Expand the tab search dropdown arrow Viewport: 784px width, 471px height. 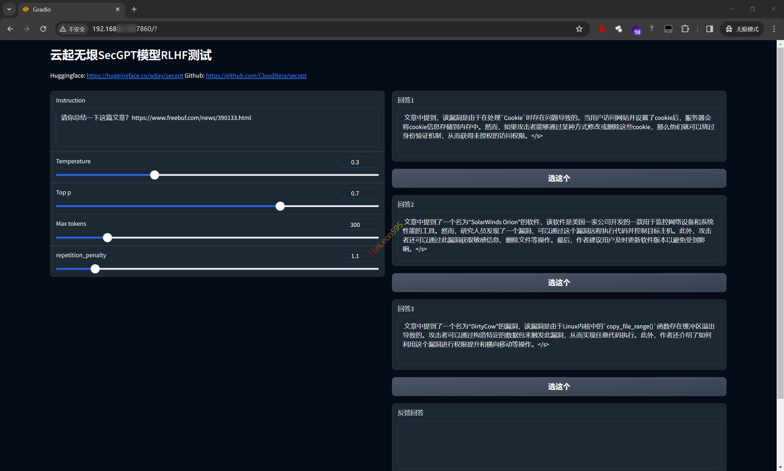click(9, 9)
